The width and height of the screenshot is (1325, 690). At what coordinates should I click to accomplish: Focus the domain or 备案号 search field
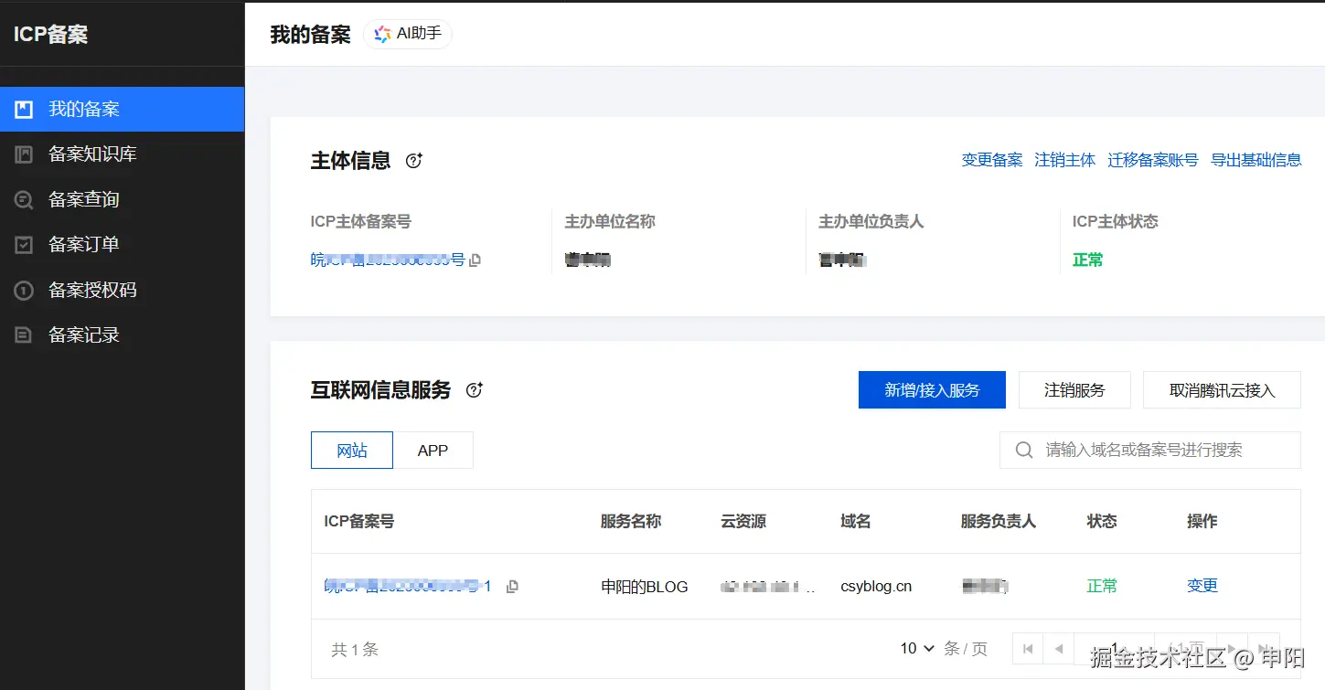[x=1150, y=450]
